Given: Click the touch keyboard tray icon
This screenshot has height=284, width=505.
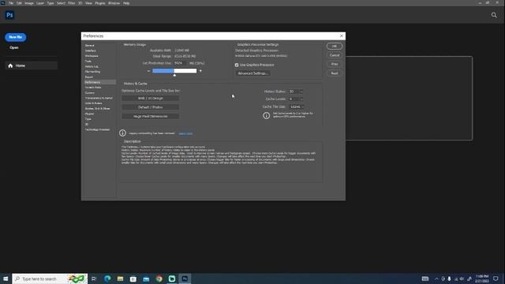Looking at the screenshot, I should [x=425, y=278].
